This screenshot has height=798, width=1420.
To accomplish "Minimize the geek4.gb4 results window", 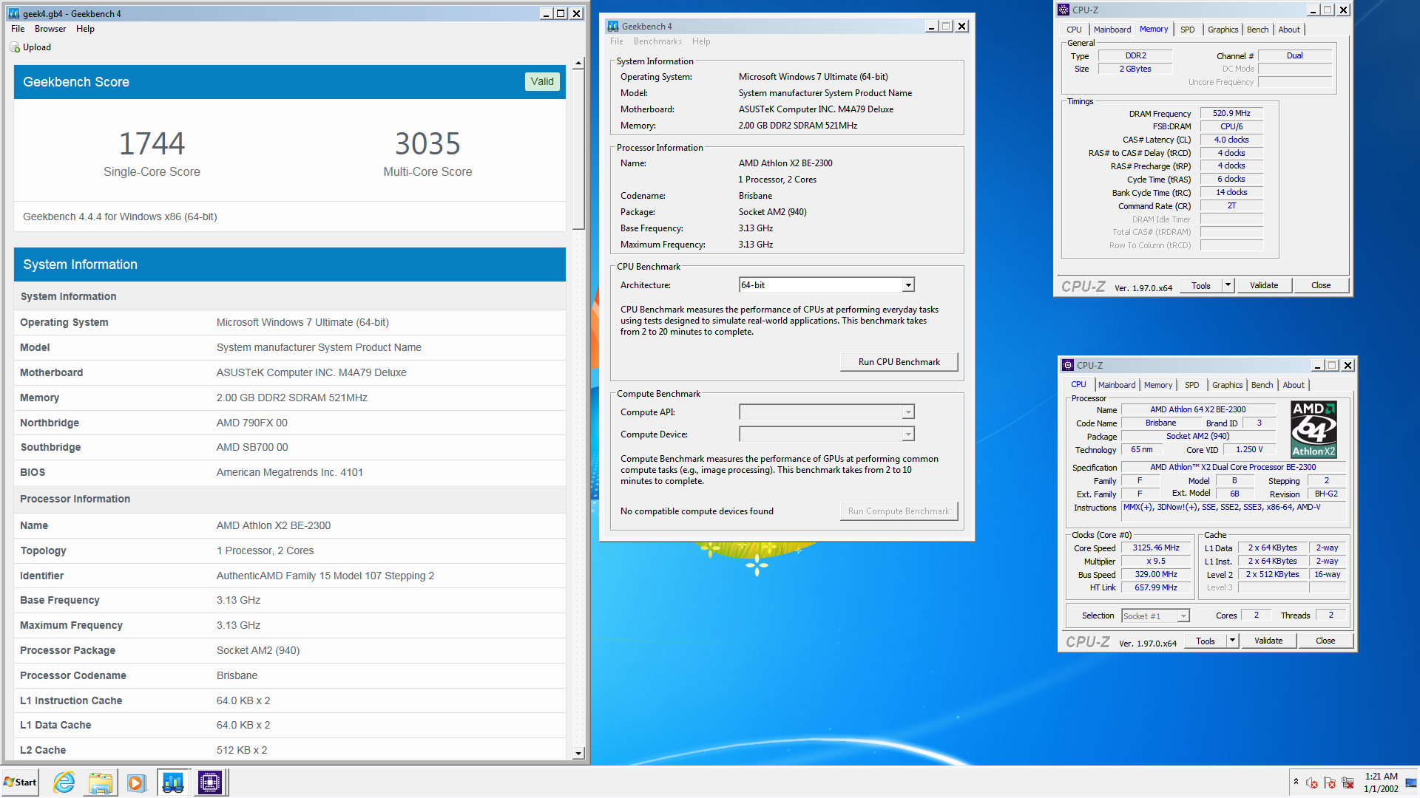I will tap(546, 13).
